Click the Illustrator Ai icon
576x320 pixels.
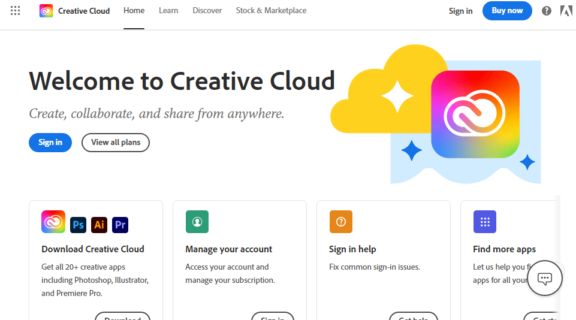(x=99, y=225)
